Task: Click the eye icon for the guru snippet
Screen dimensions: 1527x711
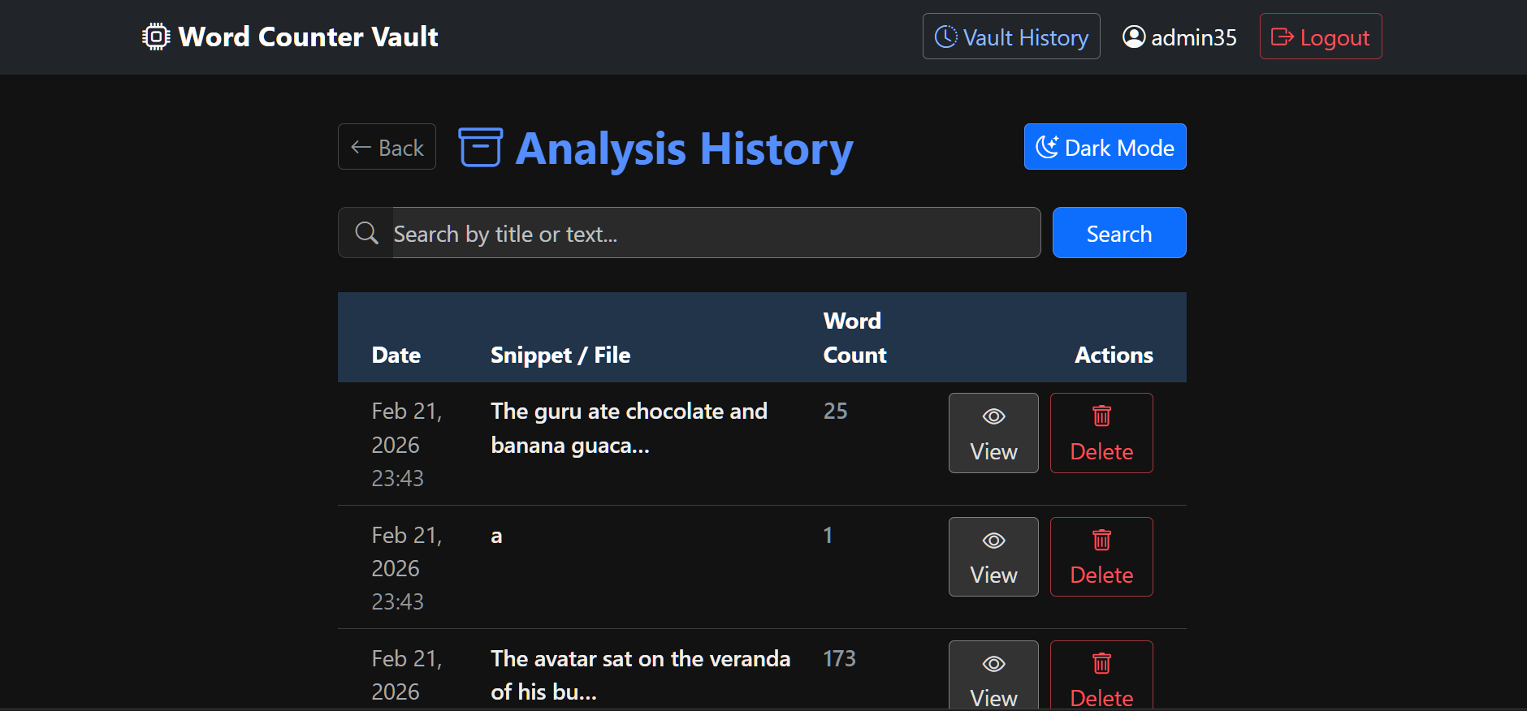Action: pyautogui.click(x=993, y=416)
